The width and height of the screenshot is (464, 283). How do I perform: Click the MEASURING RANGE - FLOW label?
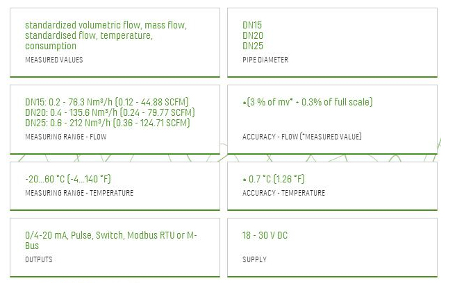click(x=65, y=137)
